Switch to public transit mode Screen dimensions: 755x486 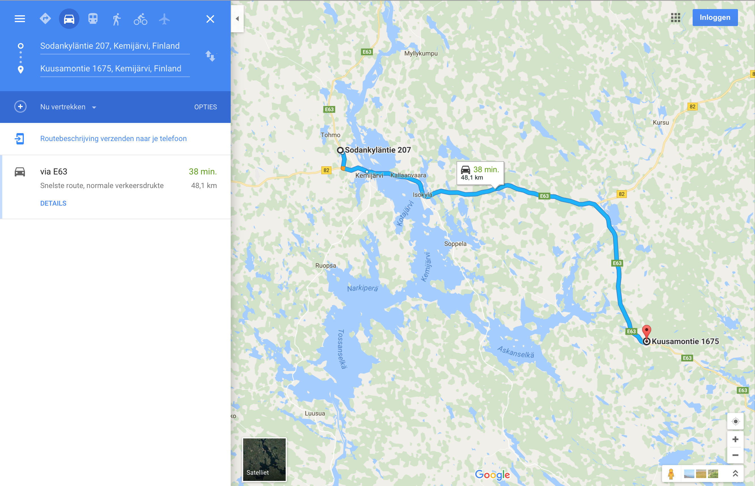pos(93,19)
